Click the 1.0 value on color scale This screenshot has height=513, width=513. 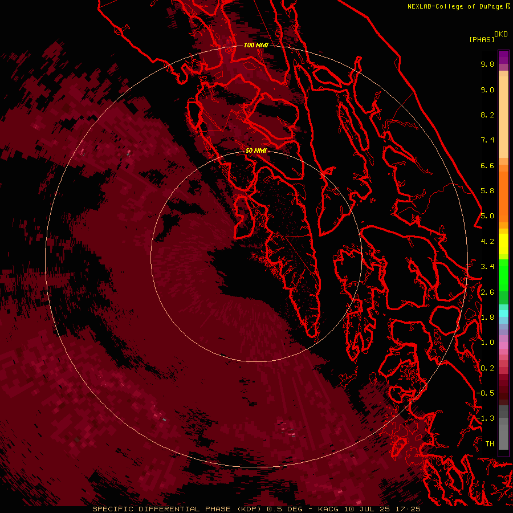click(487, 343)
